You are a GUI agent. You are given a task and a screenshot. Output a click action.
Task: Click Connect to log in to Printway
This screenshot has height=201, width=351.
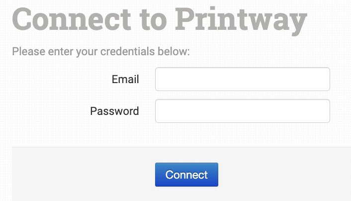(x=186, y=175)
